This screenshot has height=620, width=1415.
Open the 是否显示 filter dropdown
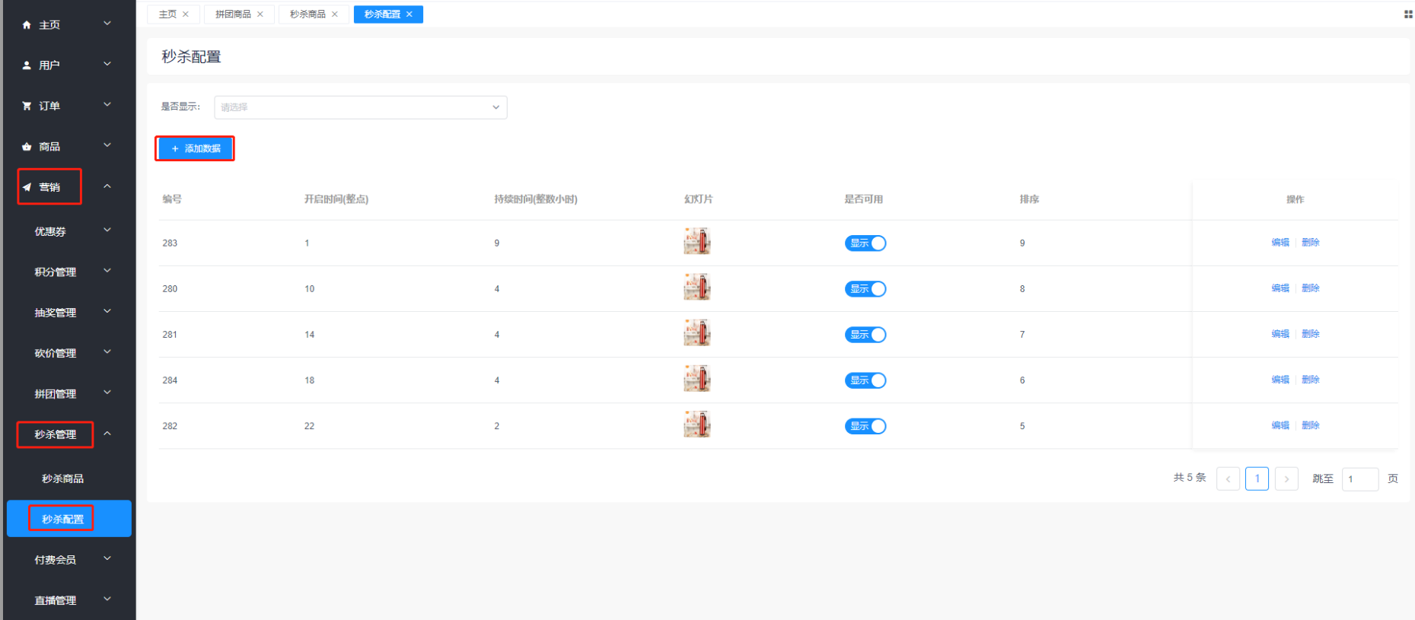(360, 107)
